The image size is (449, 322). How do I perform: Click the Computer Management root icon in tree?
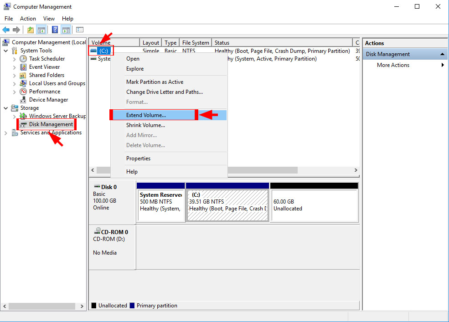point(6,42)
